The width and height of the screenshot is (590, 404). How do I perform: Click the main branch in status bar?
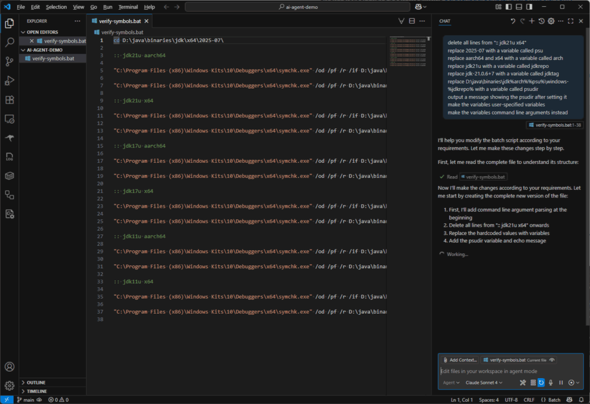point(25,399)
